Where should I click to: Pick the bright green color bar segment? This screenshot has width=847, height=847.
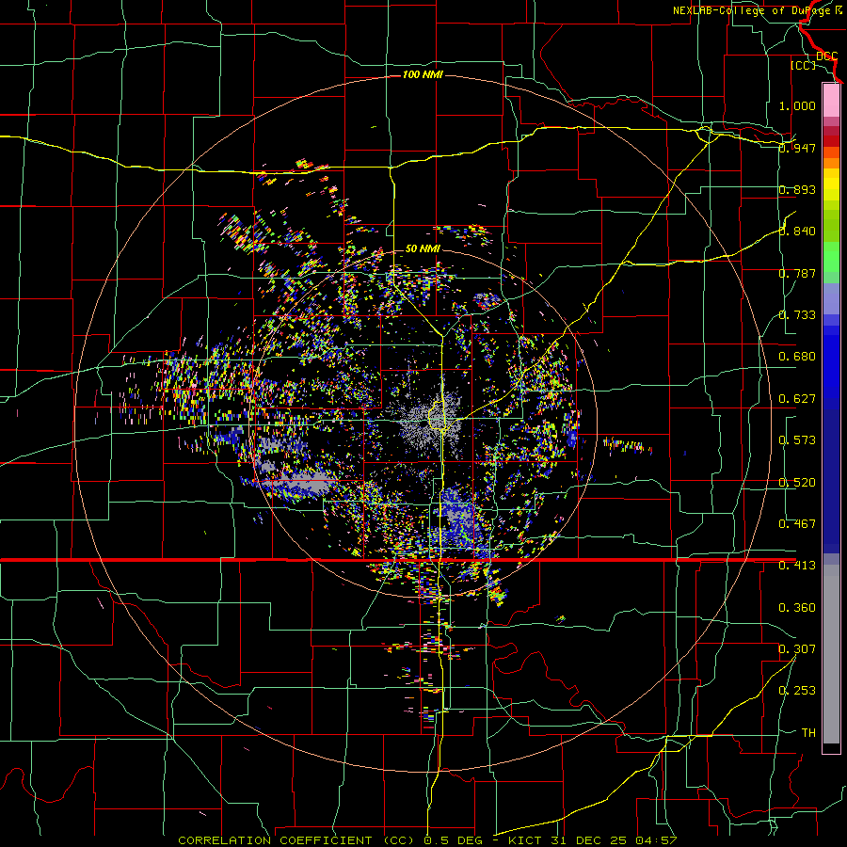(831, 257)
